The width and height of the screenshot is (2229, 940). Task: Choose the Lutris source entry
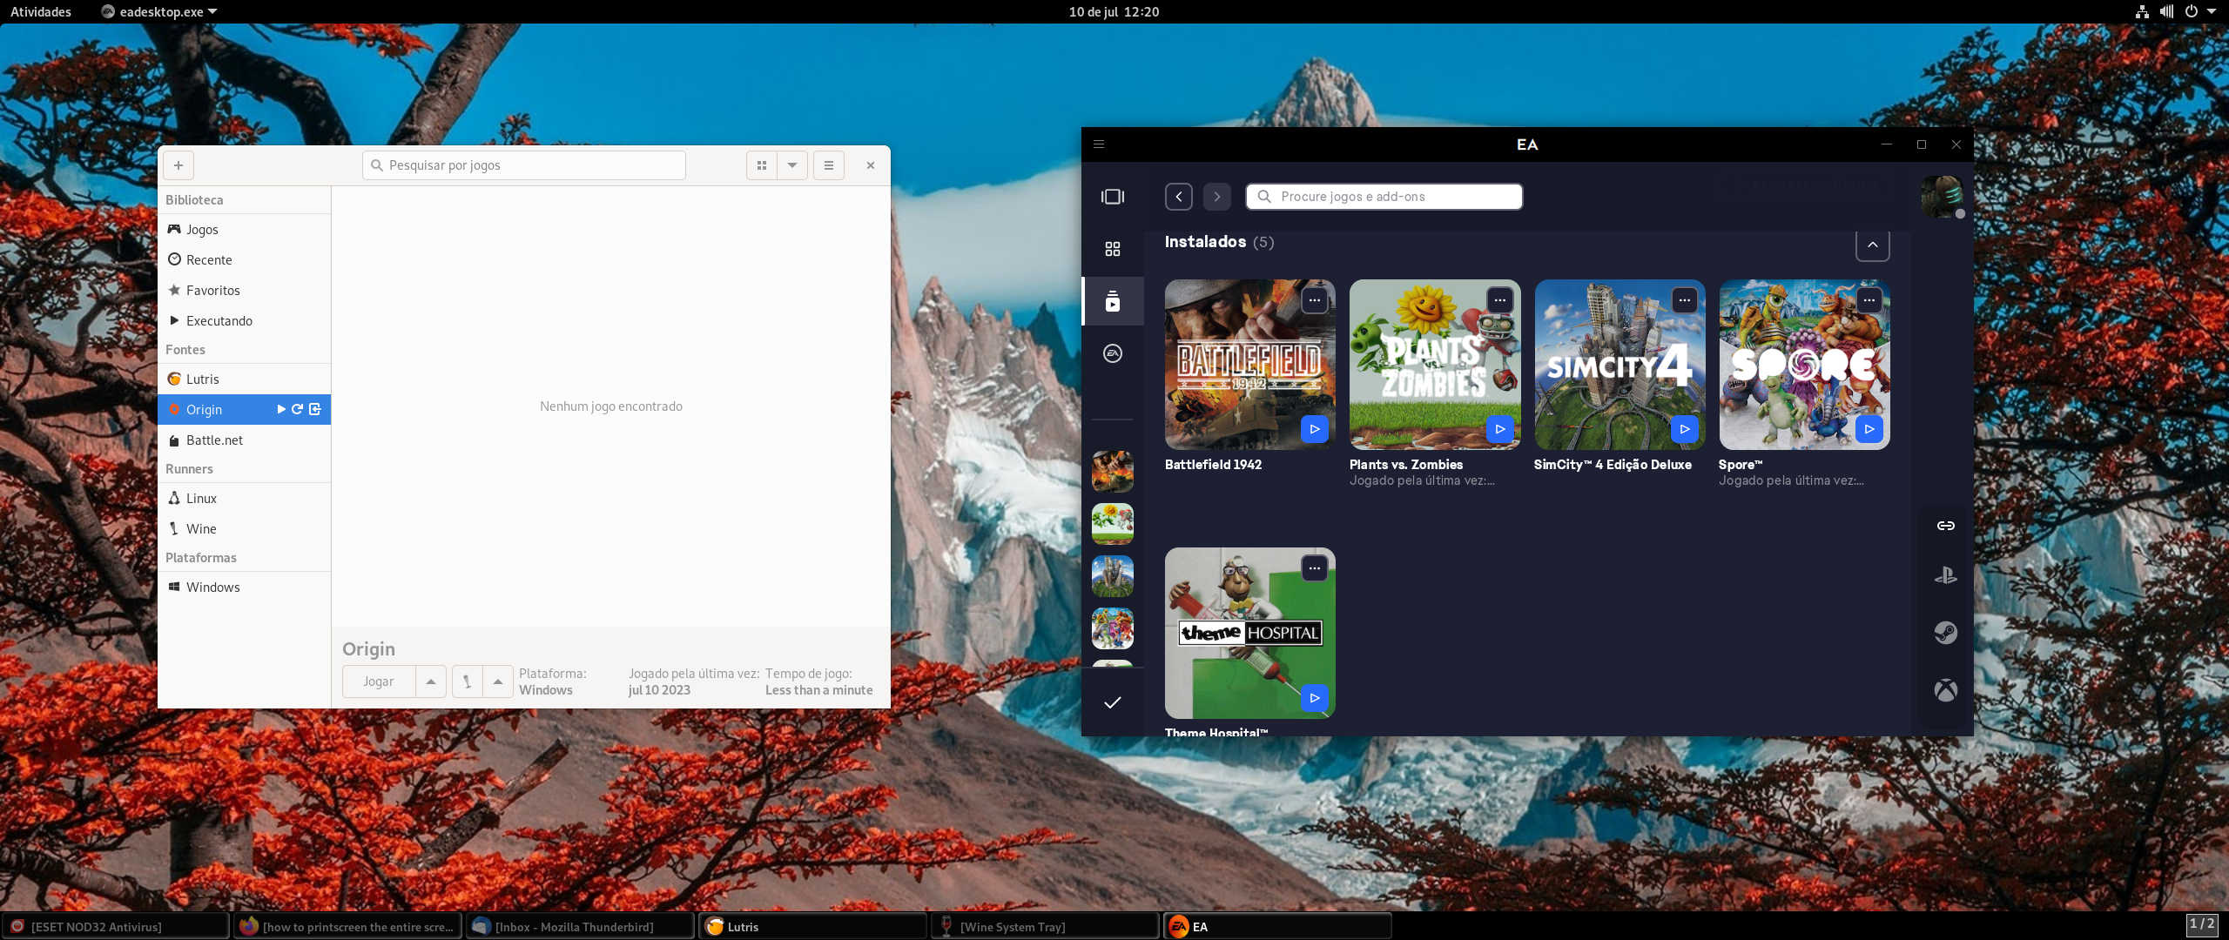coord(244,379)
